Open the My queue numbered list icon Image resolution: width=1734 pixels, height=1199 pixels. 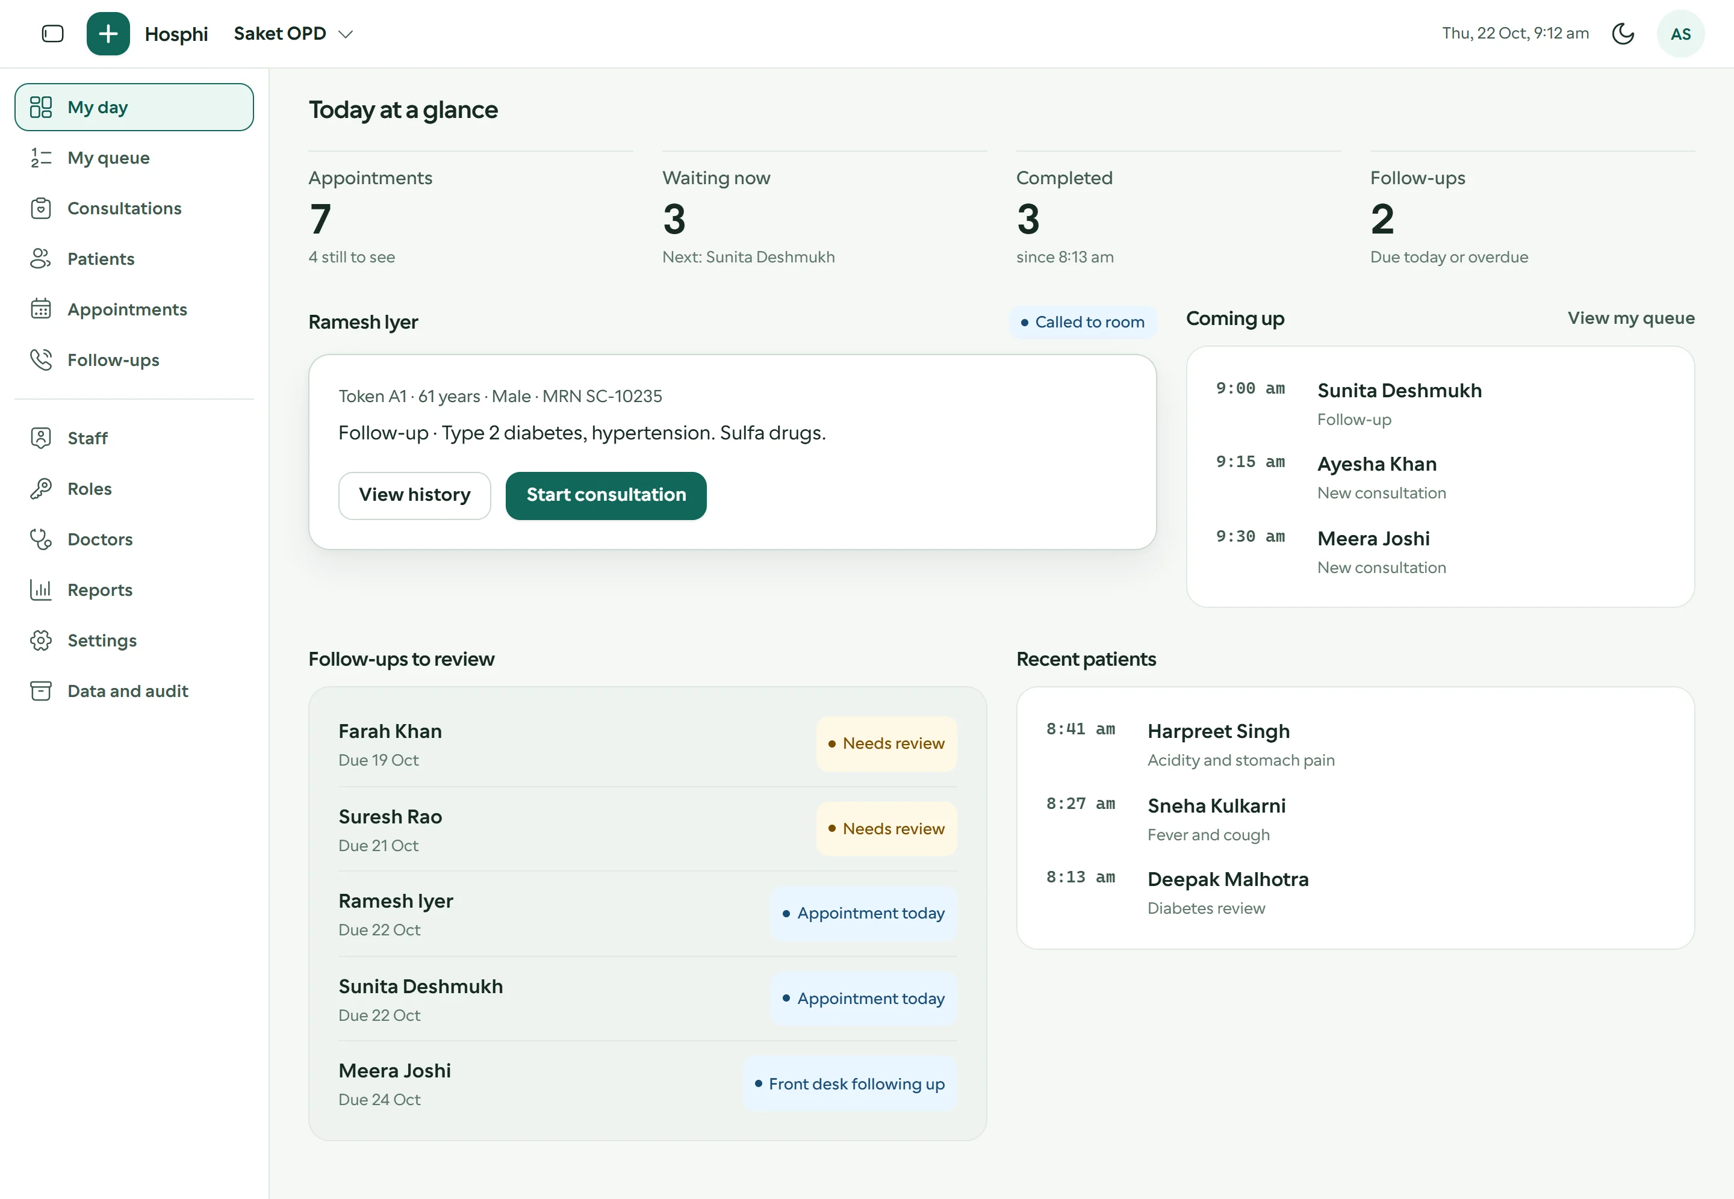pyautogui.click(x=40, y=158)
